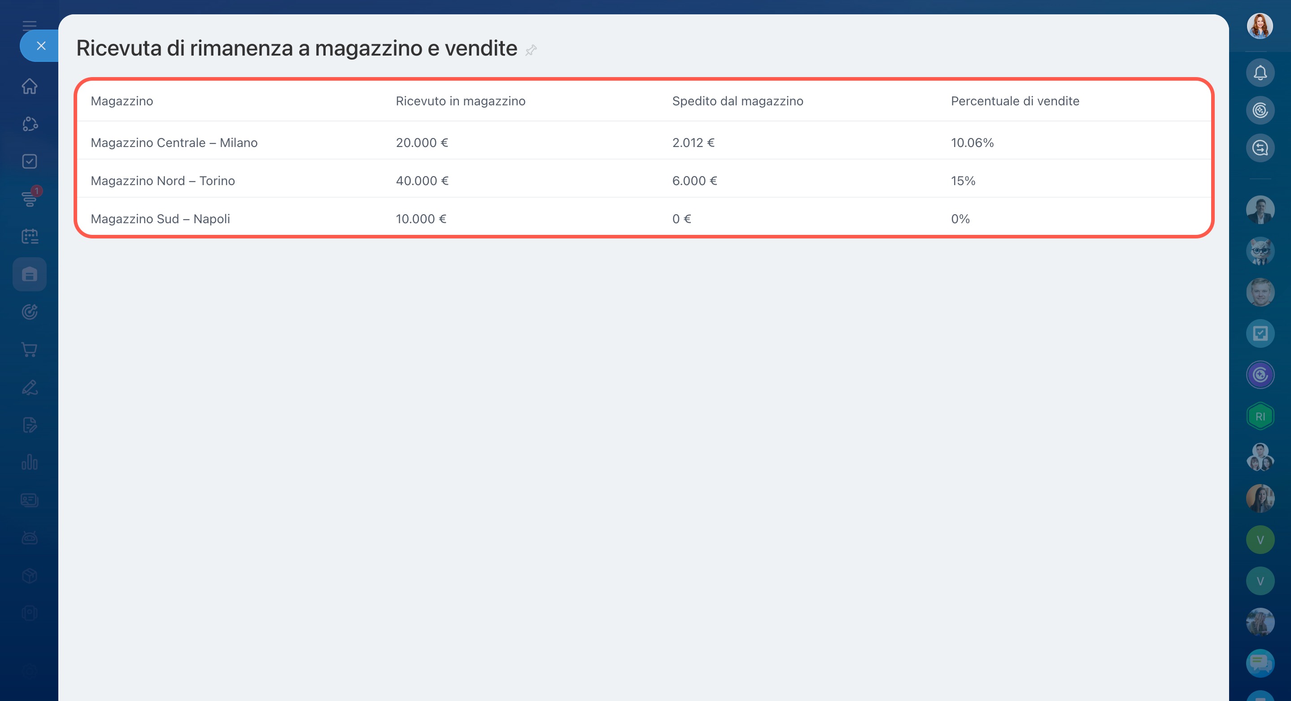
Task: Click the Percentuale di vendite column header
Action: 1015,101
